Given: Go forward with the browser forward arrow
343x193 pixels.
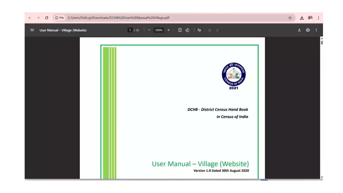Looking at the screenshot, I should 38,18.
